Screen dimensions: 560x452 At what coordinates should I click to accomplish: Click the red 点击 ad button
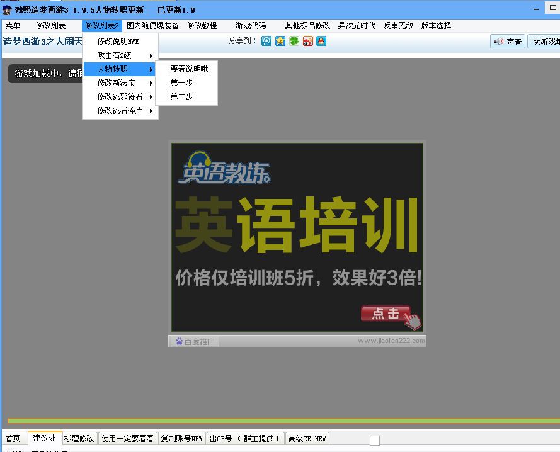point(386,314)
